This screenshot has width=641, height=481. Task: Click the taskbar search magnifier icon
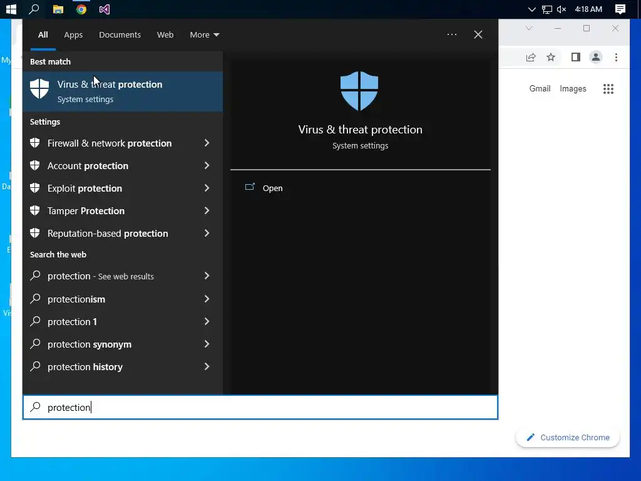(34, 9)
